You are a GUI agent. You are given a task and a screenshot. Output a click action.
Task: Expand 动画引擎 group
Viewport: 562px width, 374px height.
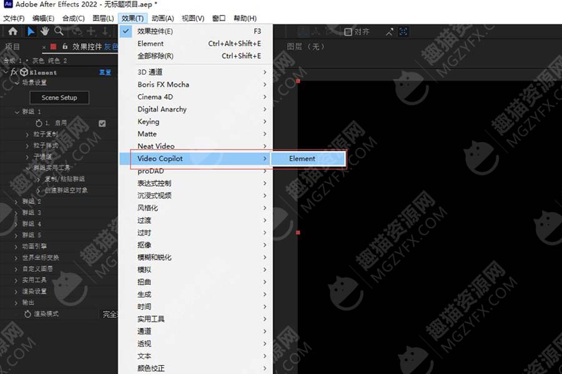[x=16, y=247]
